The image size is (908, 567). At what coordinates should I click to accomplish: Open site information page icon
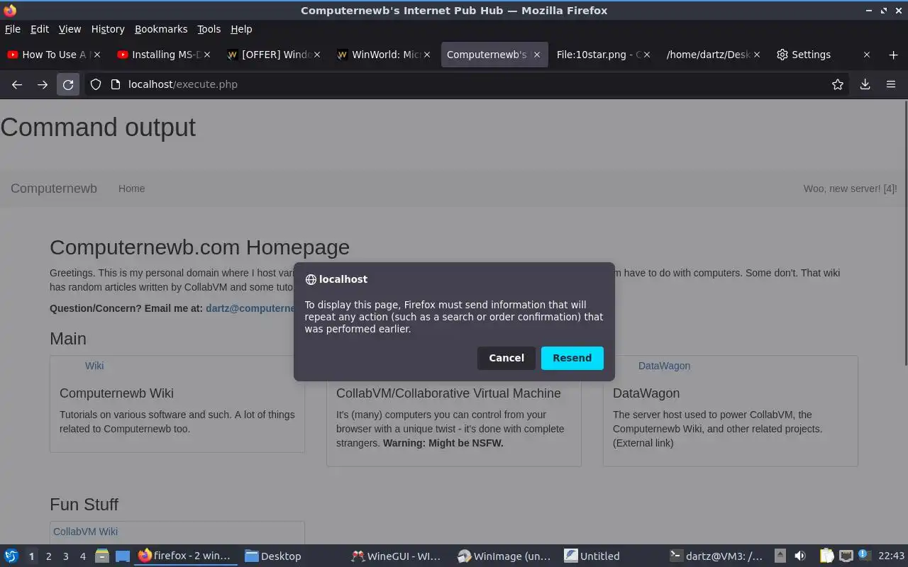pyautogui.click(x=115, y=84)
